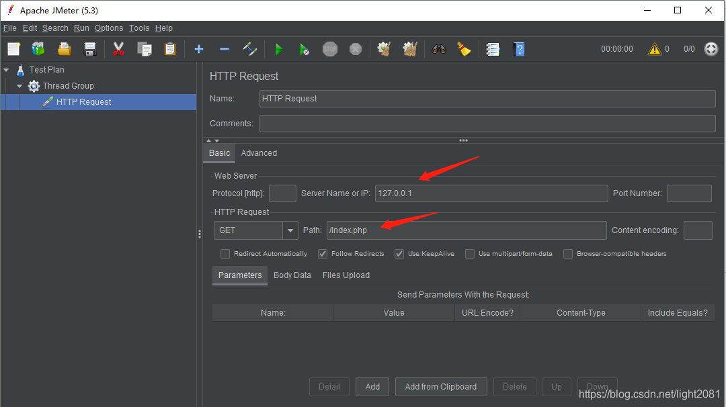Select the Parameters tab
The height and width of the screenshot is (407, 726).
tap(240, 275)
